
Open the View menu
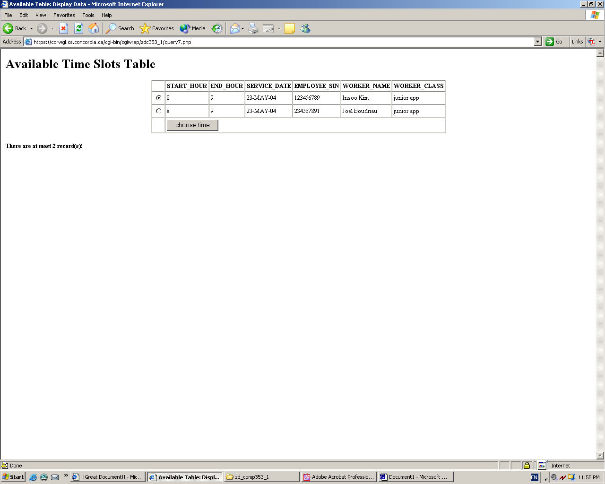[x=41, y=15]
